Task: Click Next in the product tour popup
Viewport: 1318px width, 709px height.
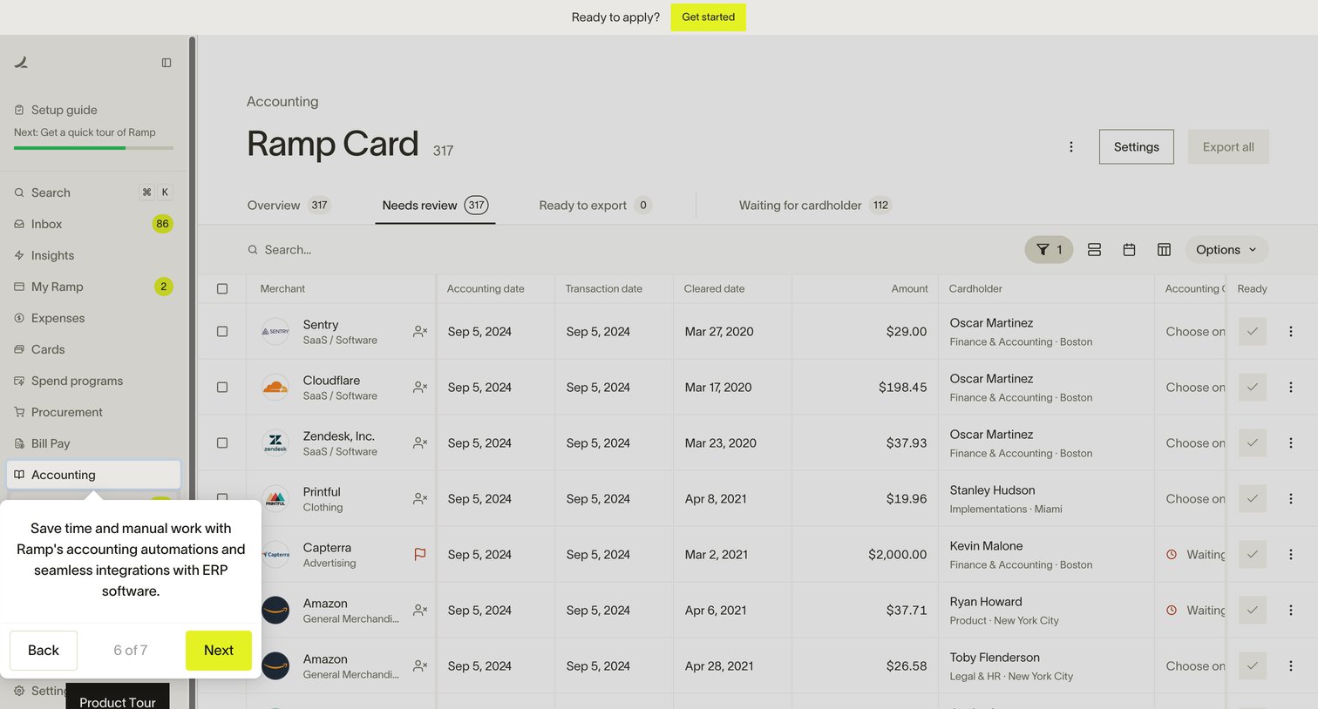Action: [218, 651]
